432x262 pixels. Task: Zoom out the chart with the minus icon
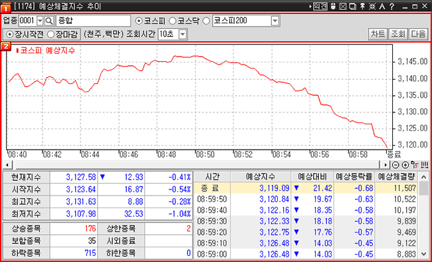tap(395, 165)
